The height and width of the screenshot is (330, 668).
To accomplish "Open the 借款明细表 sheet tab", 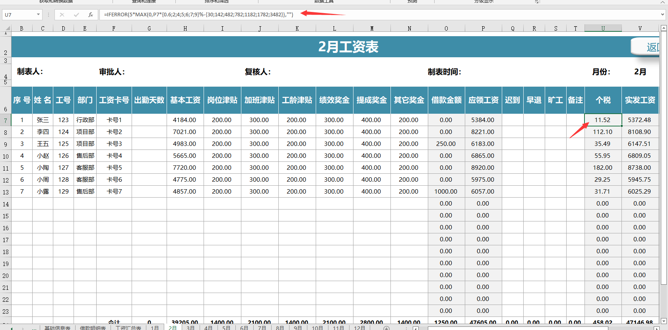I will (x=93, y=328).
